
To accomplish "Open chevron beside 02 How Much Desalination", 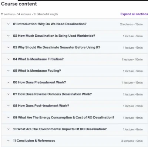I will coord(8,36).
